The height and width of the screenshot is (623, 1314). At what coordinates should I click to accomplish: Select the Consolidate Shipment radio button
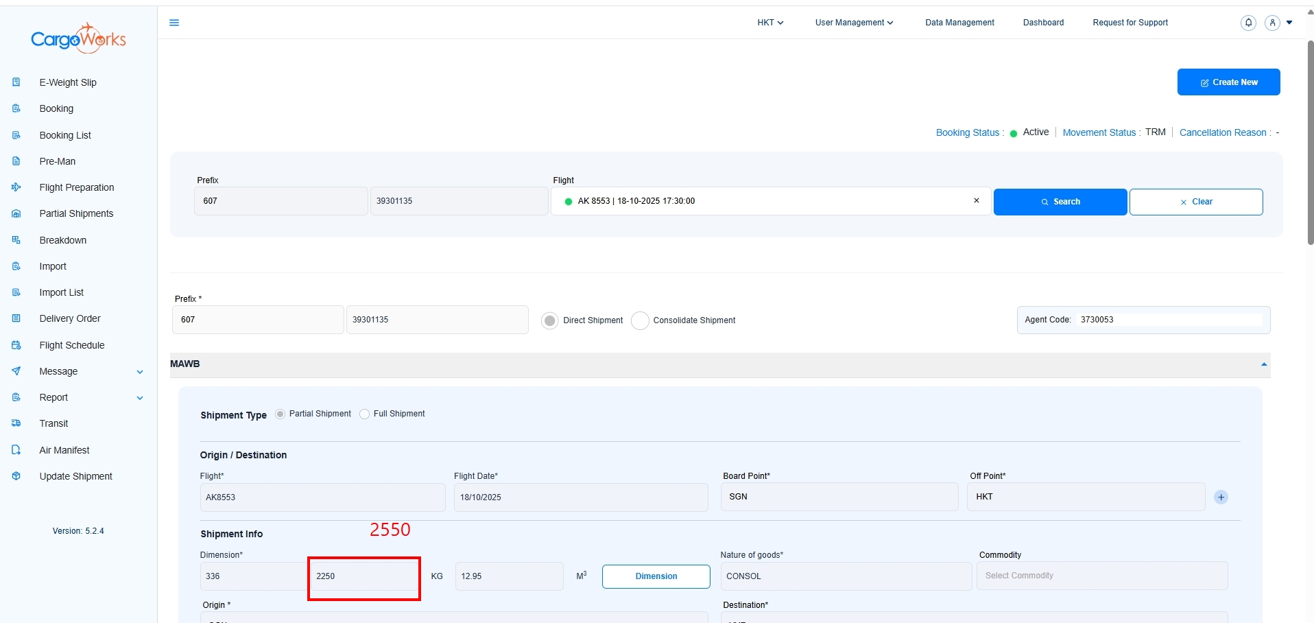coord(640,320)
